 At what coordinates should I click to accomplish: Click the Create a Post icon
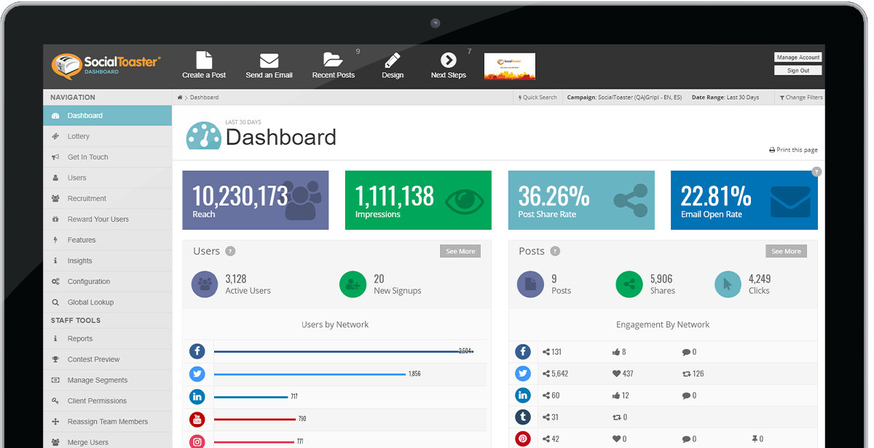(x=204, y=60)
